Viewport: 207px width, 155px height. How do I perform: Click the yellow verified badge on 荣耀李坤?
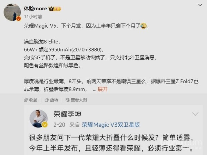(x=45, y=125)
